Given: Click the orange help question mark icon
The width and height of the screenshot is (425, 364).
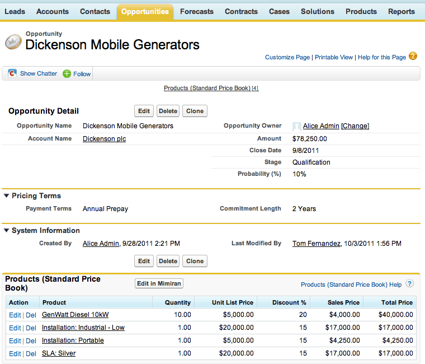Looking at the screenshot, I should click(x=413, y=56).
